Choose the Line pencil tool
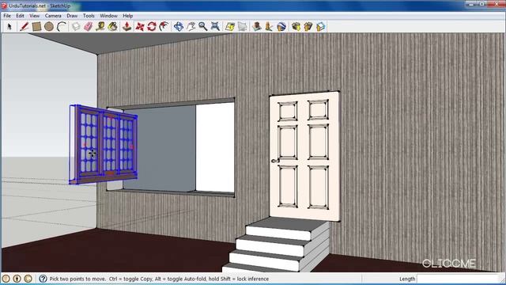The width and height of the screenshot is (506, 285). tap(24, 26)
